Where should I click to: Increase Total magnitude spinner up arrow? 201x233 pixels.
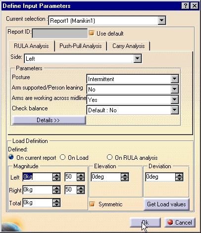coord(56,201)
